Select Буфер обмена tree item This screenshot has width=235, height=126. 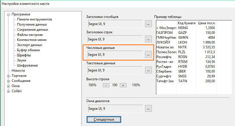tap(28, 50)
